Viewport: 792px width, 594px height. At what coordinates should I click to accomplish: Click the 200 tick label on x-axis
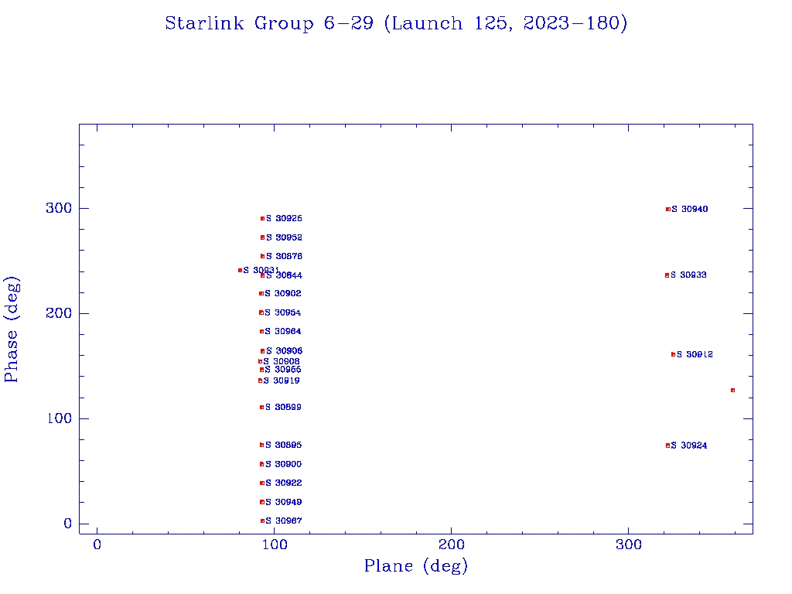451,545
